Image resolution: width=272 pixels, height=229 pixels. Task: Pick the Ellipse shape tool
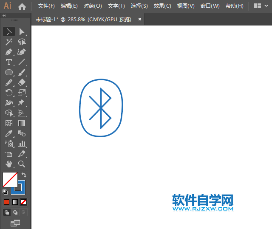(8, 73)
